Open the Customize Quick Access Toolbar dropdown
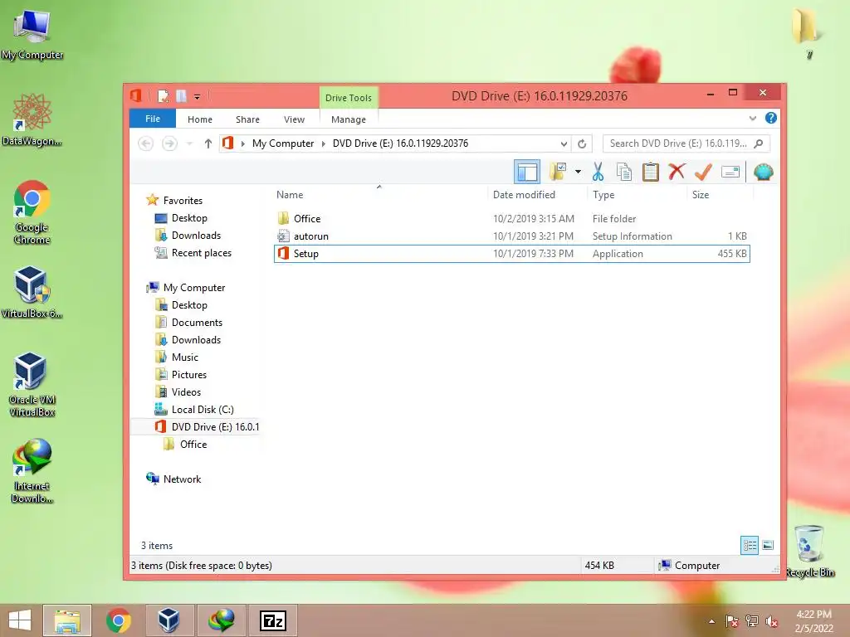 [x=197, y=97]
